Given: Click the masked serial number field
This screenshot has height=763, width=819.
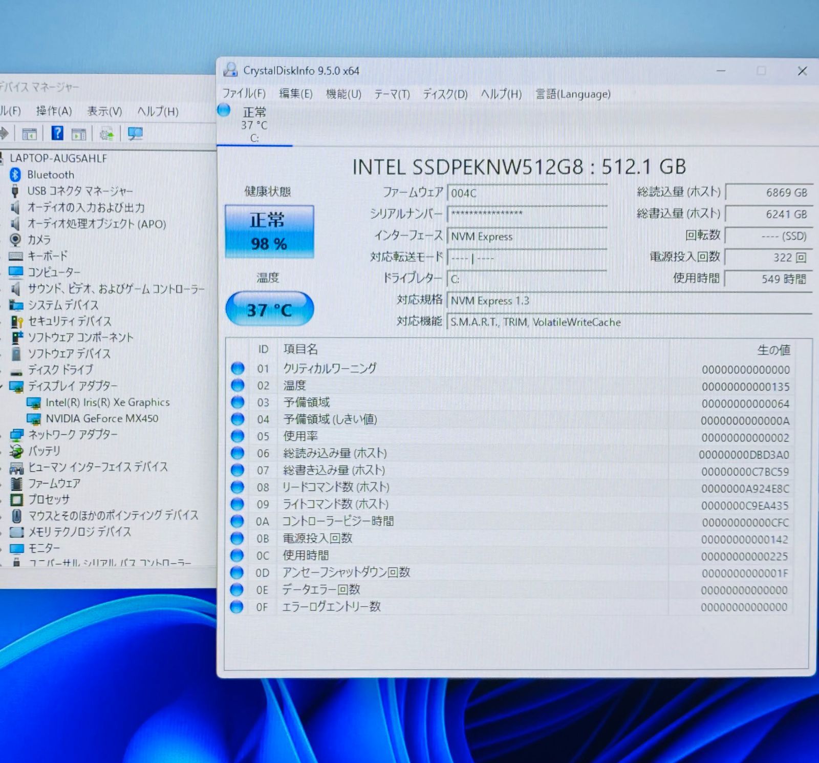Looking at the screenshot, I should point(527,214).
